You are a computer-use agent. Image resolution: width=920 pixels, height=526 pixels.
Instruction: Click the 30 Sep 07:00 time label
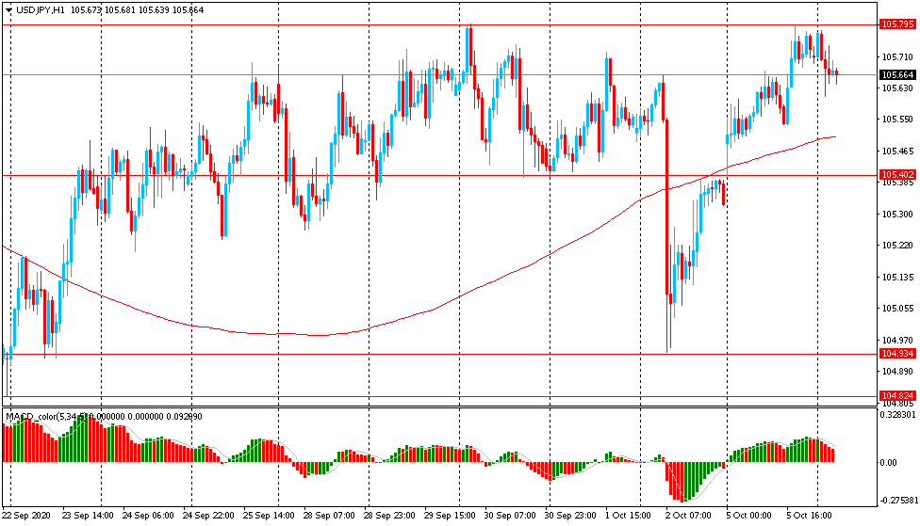[x=510, y=516]
